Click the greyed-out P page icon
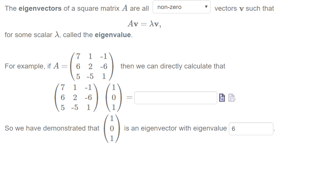 (x=231, y=97)
